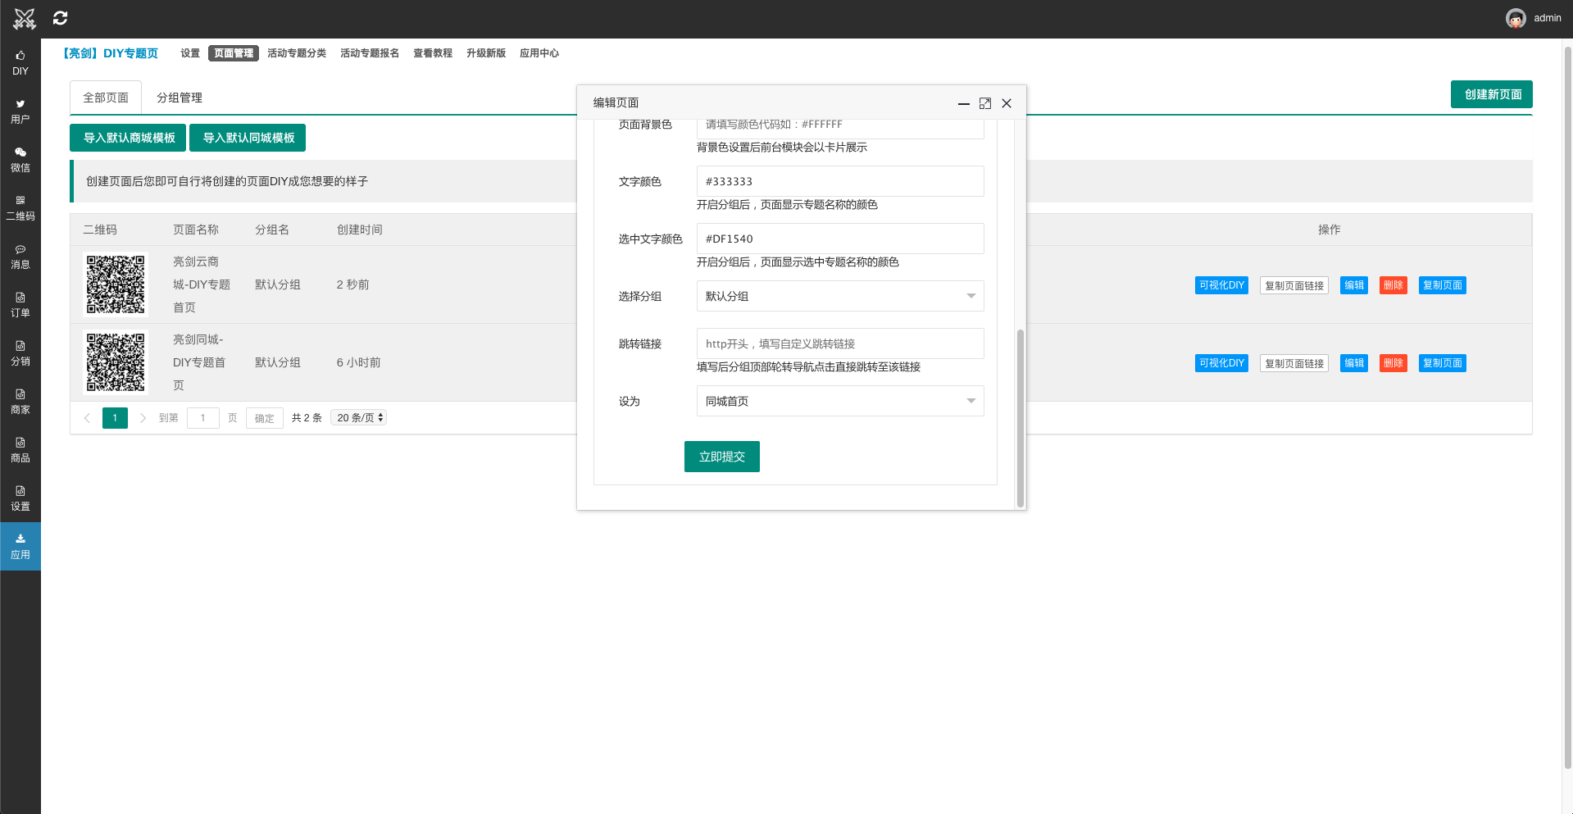Screen dimensions: 1573x814
Task: Click the pagination 确定 button
Action: [x=265, y=418]
